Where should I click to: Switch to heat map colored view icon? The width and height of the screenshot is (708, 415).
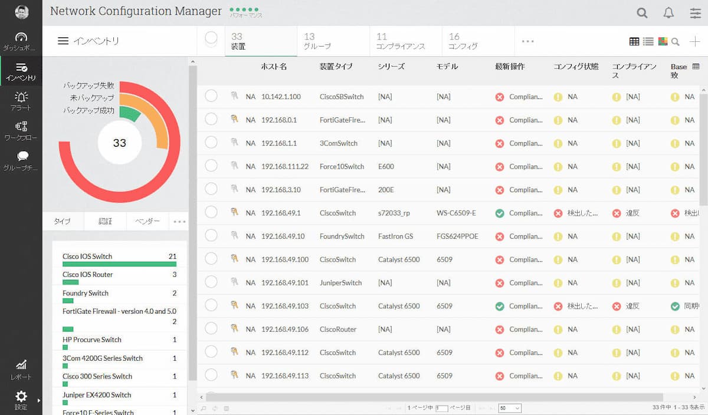tap(663, 41)
